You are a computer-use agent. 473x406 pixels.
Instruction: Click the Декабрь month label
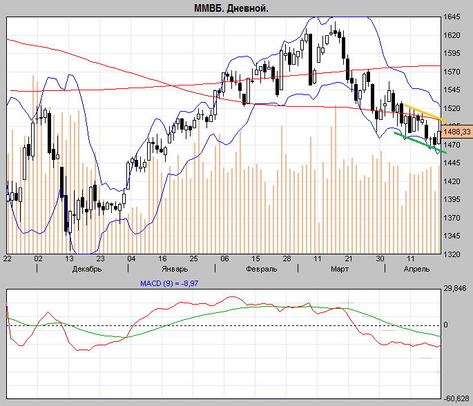[87, 270]
